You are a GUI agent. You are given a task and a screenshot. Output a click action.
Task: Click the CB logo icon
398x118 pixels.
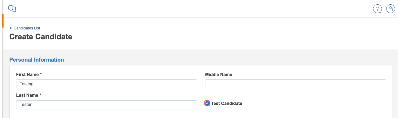click(12, 9)
